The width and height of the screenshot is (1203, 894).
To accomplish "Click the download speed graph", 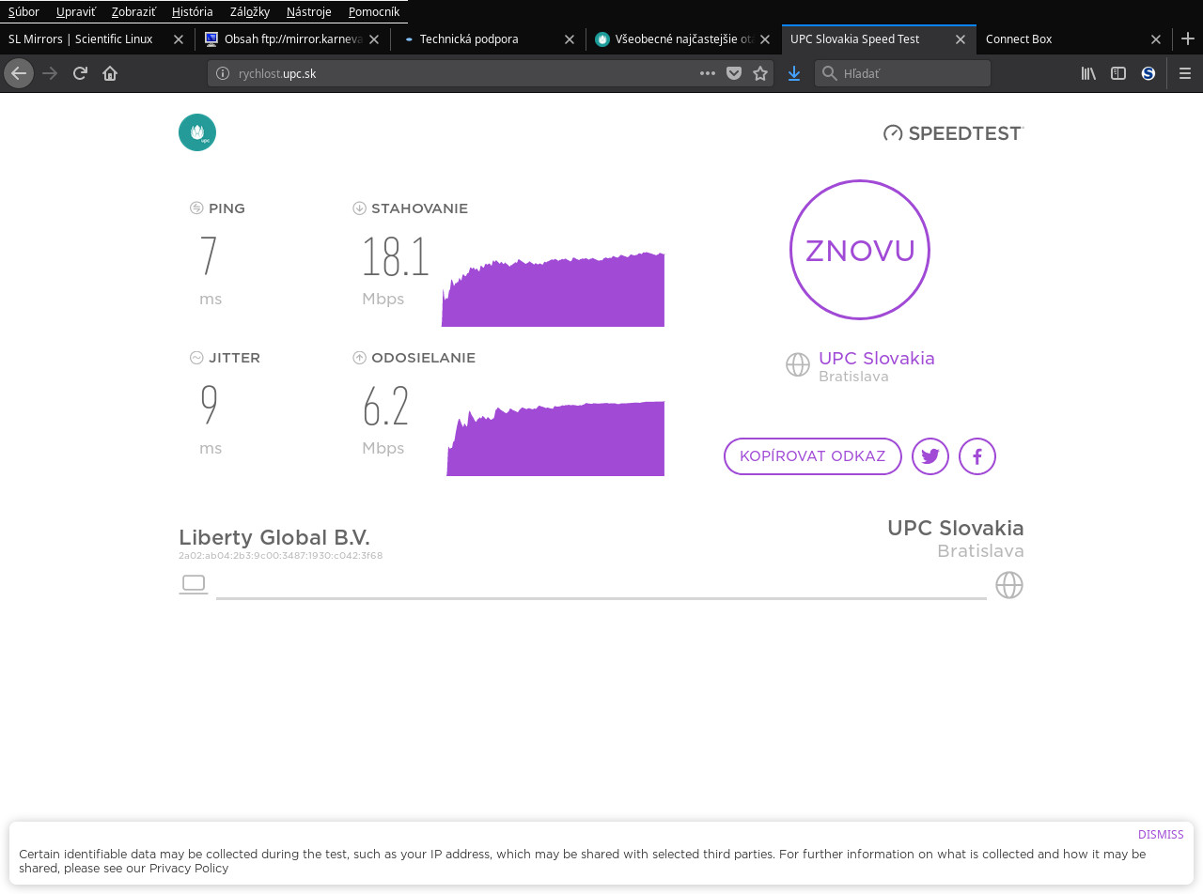I will tap(553, 289).
